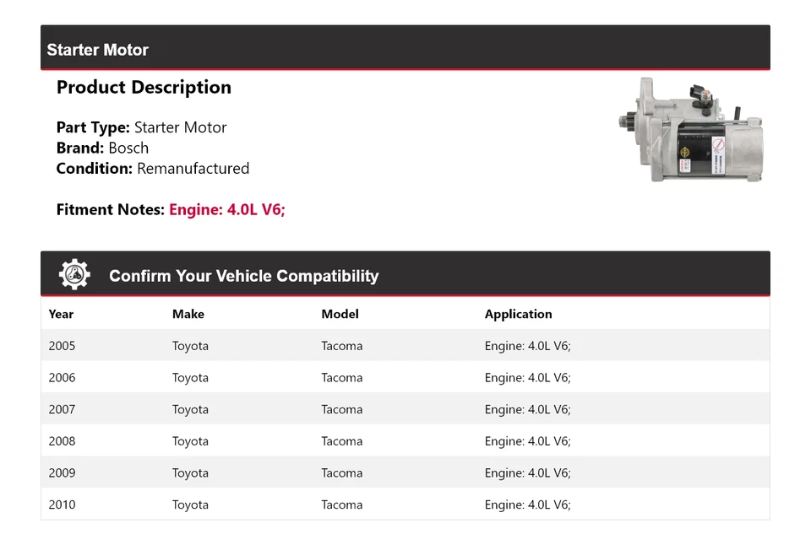Click the gear compatibility icon

73,273
